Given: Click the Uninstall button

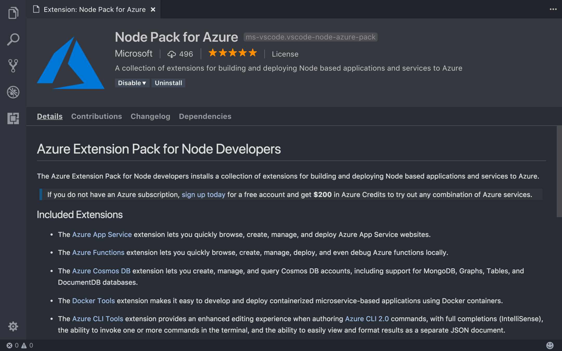Looking at the screenshot, I should (168, 83).
